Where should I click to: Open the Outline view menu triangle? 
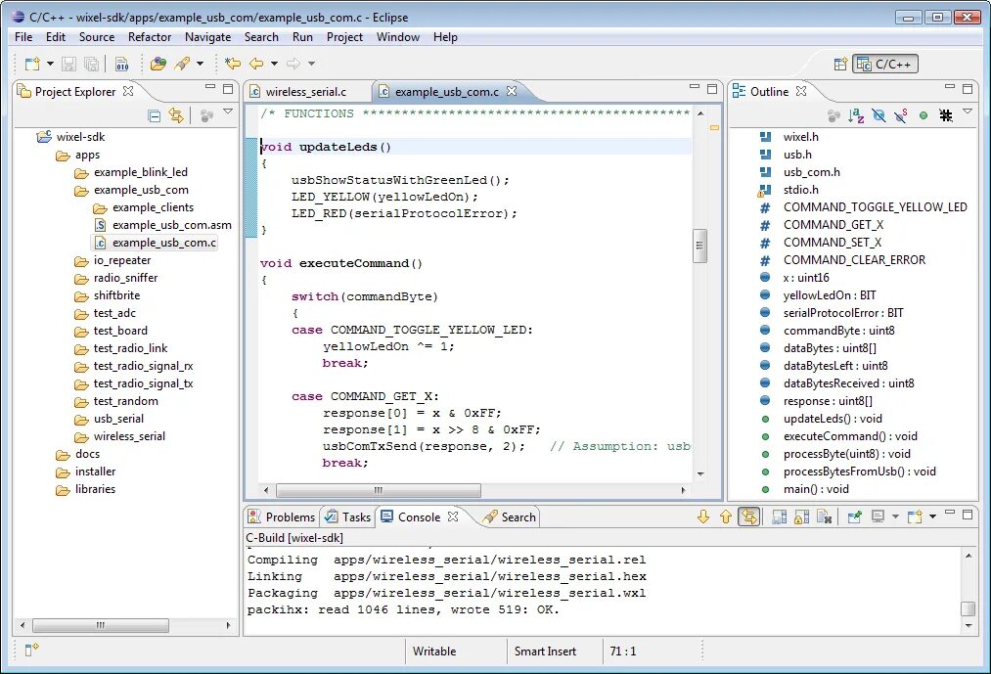tap(967, 112)
